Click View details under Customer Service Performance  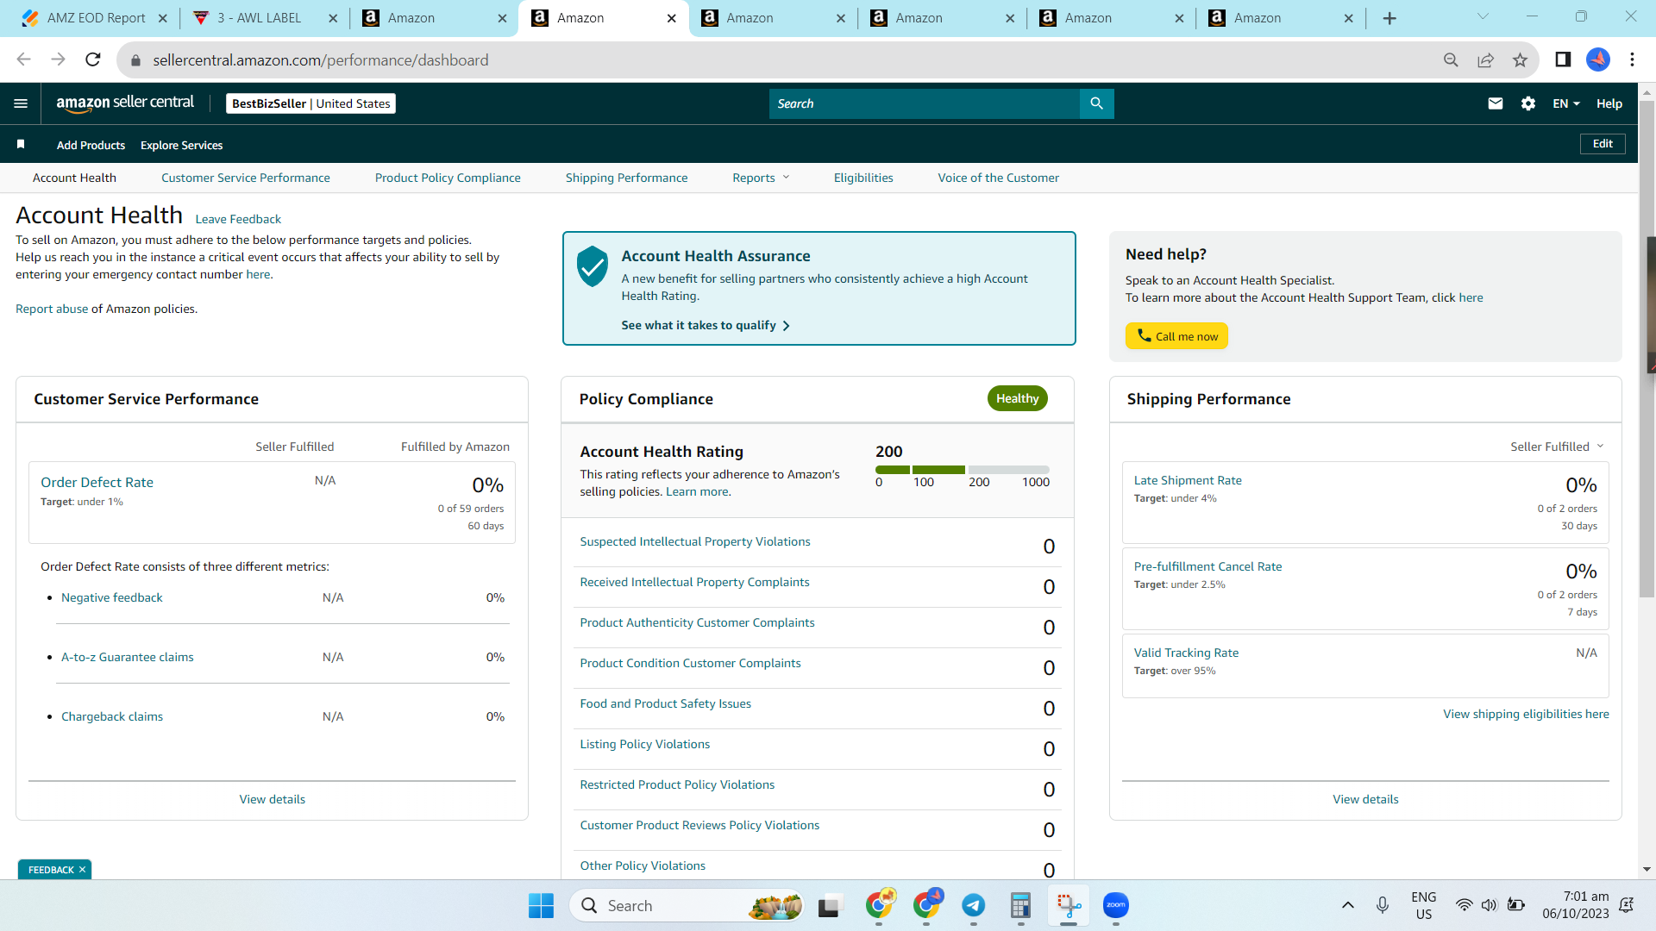(273, 799)
